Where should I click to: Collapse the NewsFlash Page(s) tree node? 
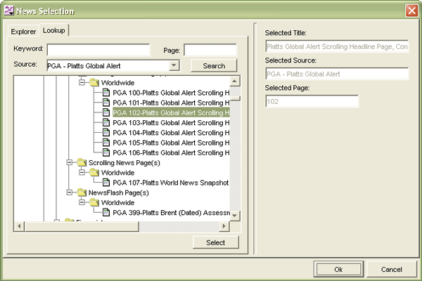point(69,191)
